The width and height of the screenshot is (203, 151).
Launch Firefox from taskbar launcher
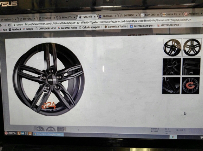click(x=19, y=133)
